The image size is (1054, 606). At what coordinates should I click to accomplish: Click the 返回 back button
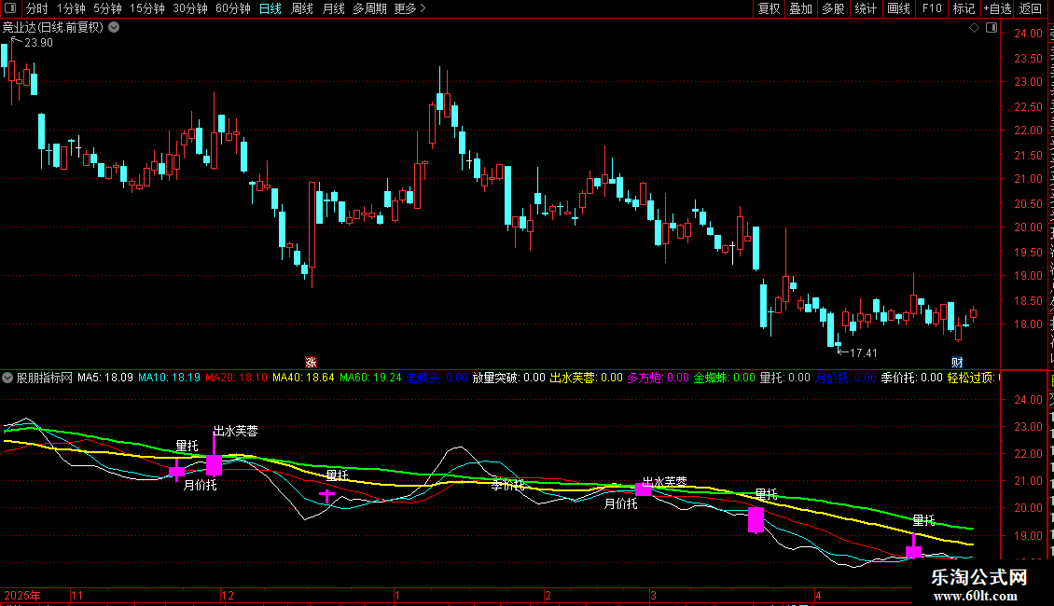coord(1030,8)
